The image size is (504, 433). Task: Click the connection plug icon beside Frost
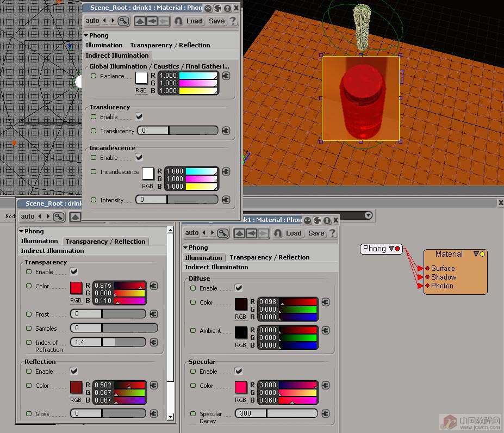coord(154,314)
